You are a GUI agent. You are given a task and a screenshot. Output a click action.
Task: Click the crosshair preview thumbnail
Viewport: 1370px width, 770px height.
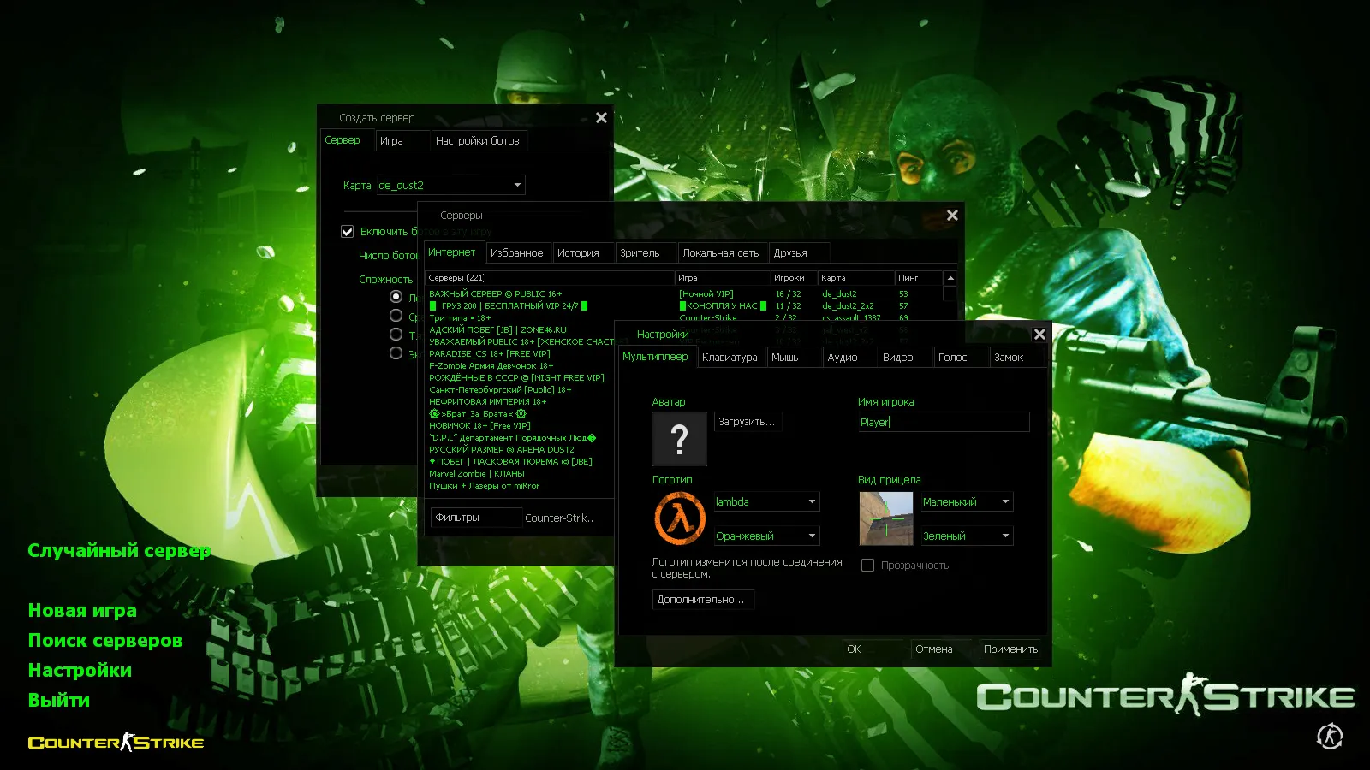tap(885, 518)
